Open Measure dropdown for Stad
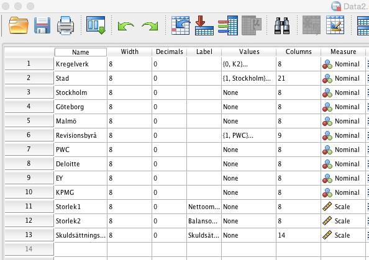 point(343,78)
